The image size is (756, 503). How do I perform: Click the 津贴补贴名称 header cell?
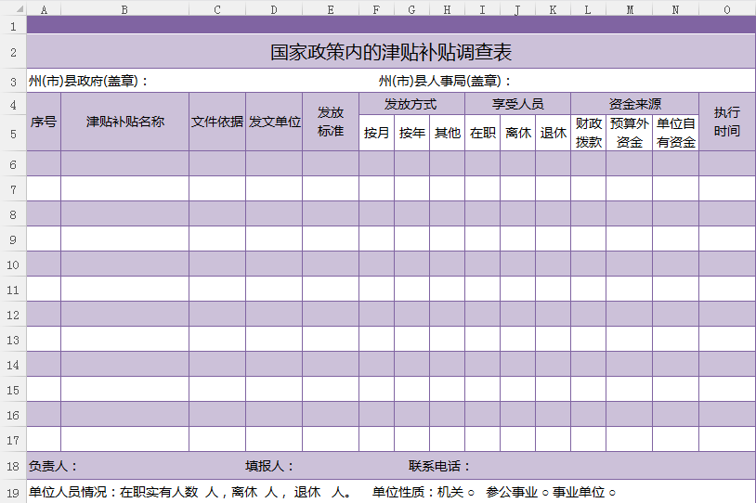pos(124,122)
